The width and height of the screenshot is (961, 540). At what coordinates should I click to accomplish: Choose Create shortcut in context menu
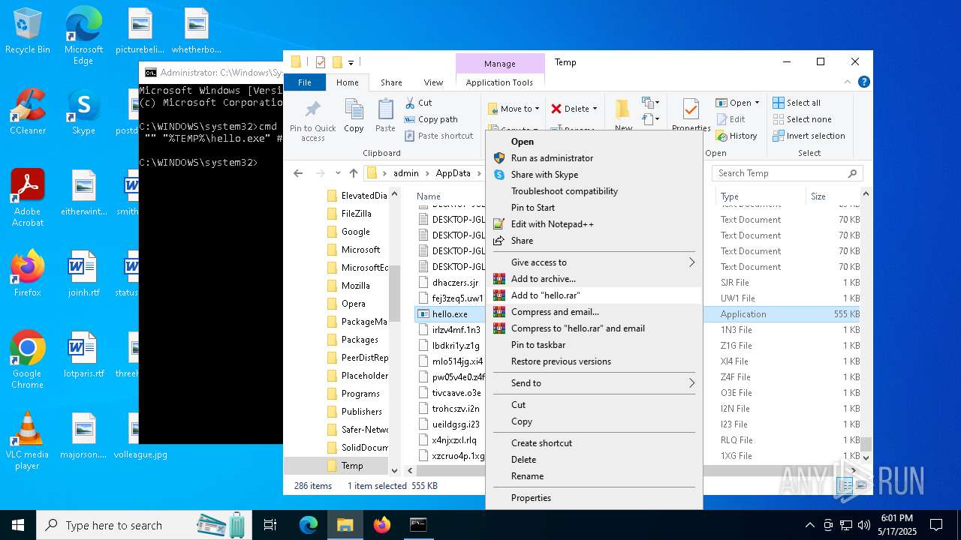pos(593,443)
